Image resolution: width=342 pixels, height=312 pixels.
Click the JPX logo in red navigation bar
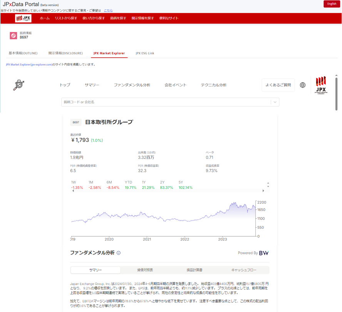click(x=23, y=18)
